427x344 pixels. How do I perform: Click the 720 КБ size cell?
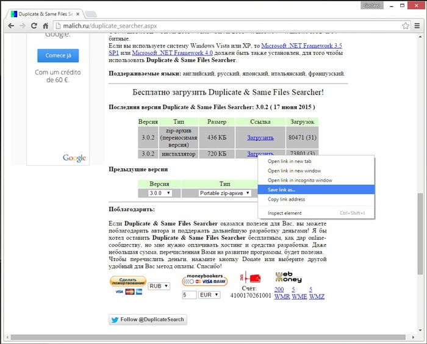click(x=217, y=154)
